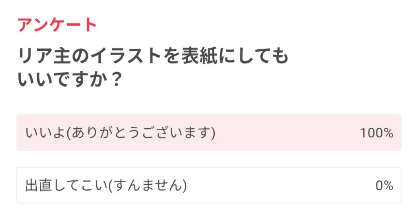Click the いいですか？ line of the question
Viewport: 418px width, 222px height.
[68, 79]
